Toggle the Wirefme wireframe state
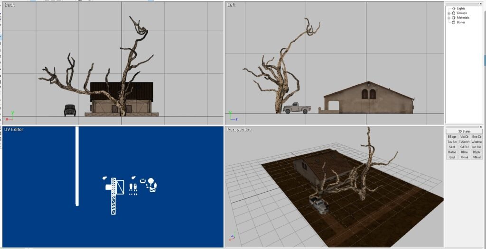 point(477,142)
